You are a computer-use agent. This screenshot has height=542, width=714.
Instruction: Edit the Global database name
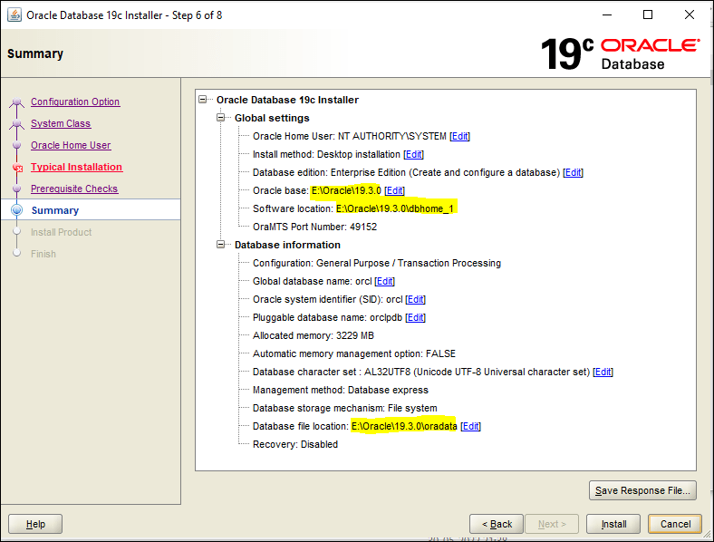[384, 282]
